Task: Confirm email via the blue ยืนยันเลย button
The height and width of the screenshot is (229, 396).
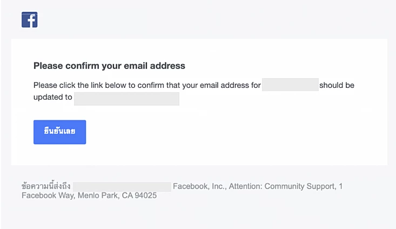Action: tap(59, 132)
